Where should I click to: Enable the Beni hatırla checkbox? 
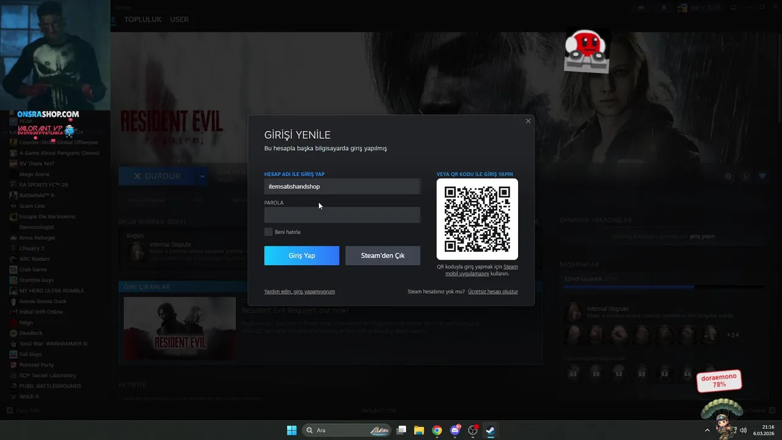(268, 232)
